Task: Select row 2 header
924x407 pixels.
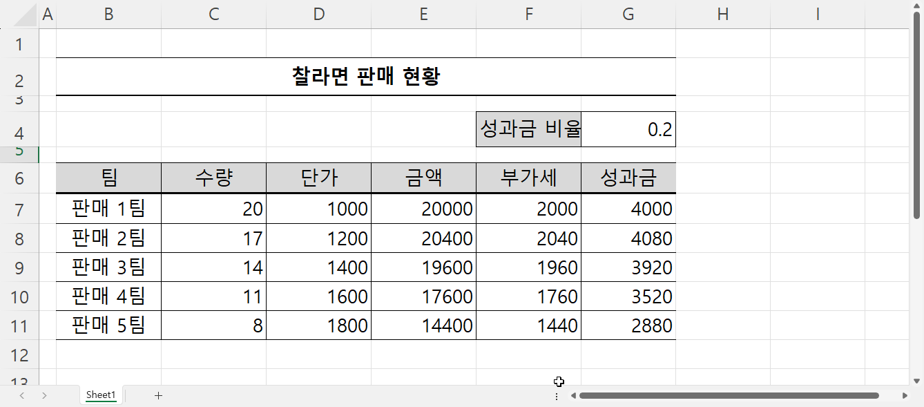Action: pos(19,77)
